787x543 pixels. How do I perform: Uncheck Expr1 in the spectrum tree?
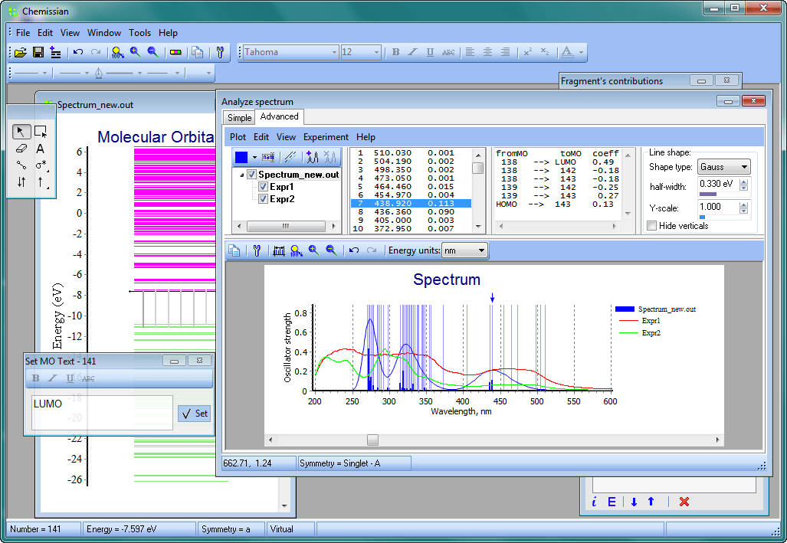pos(263,186)
